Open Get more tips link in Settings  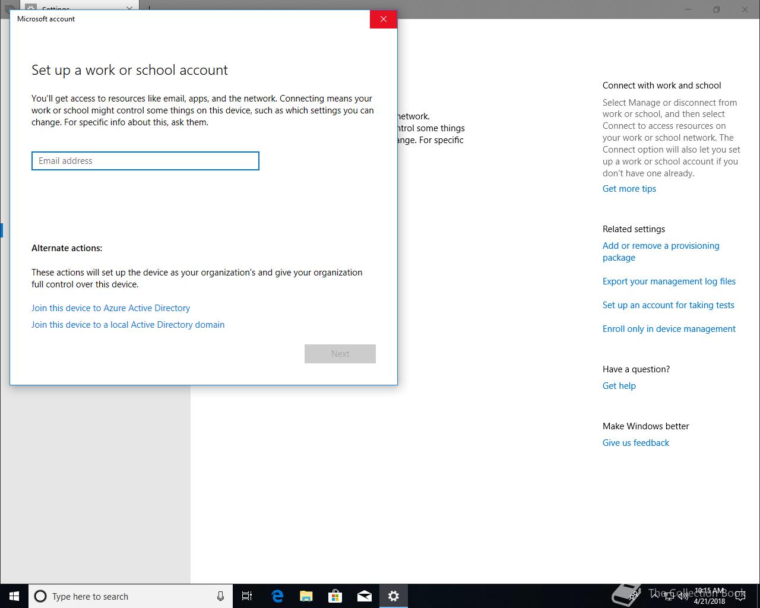pos(629,189)
